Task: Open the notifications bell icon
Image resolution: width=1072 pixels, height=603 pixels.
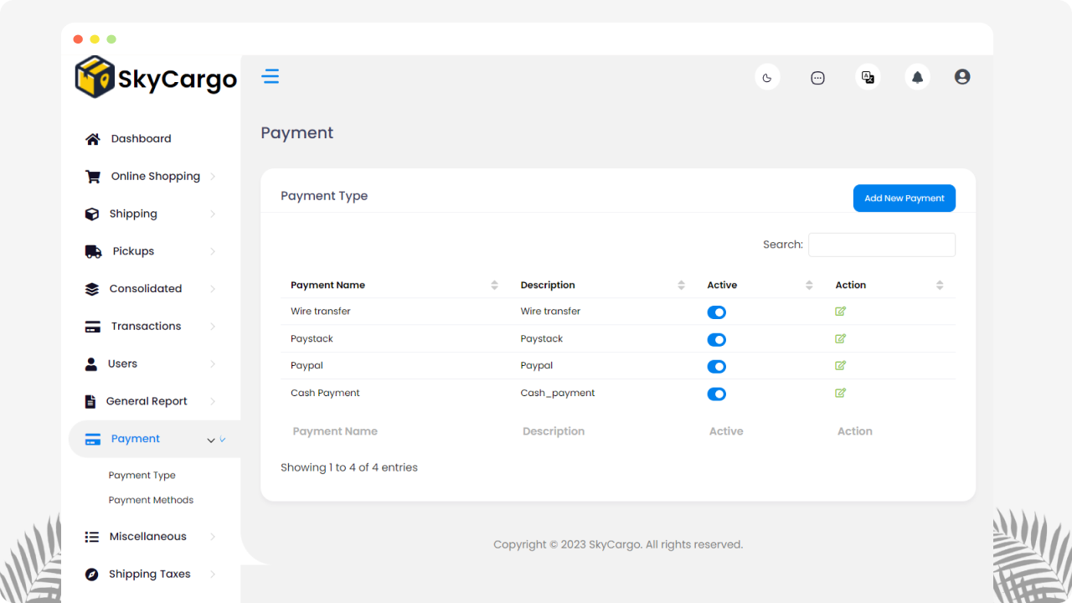Action: tap(917, 77)
